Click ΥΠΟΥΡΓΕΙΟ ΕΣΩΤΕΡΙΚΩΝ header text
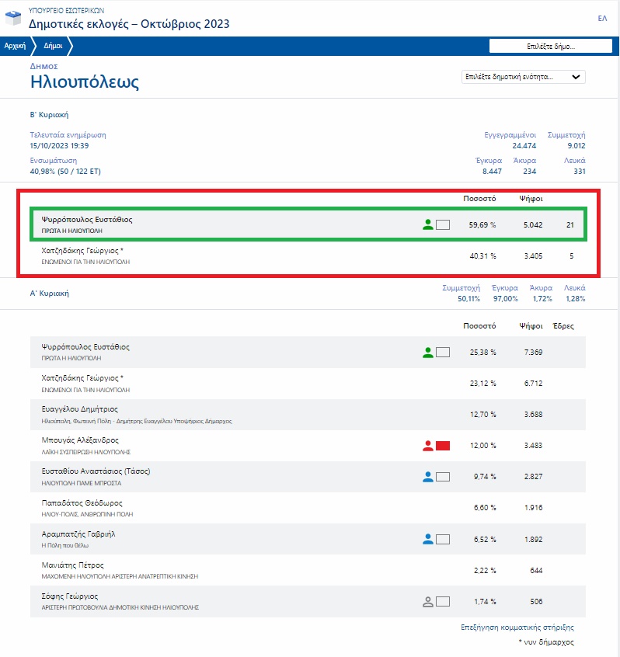620x657 pixels. tap(66, 10)
